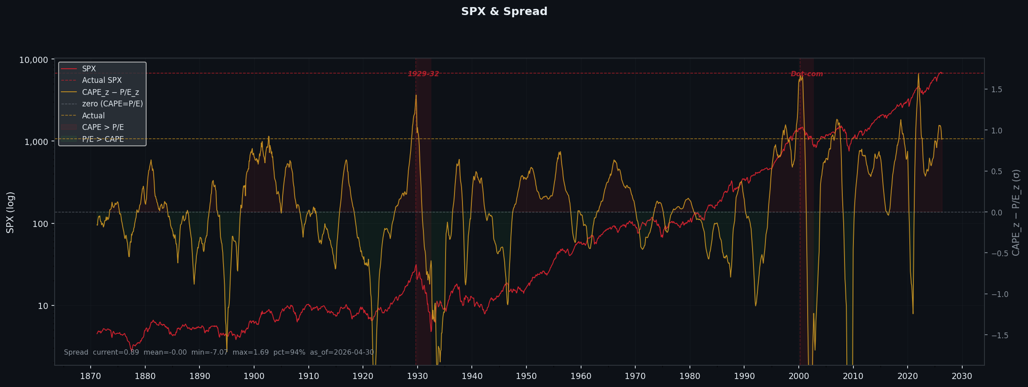This screenshot has height=387, width=1028.
Task: Click the SPX (log) axis title
Action: coord(10,212)
